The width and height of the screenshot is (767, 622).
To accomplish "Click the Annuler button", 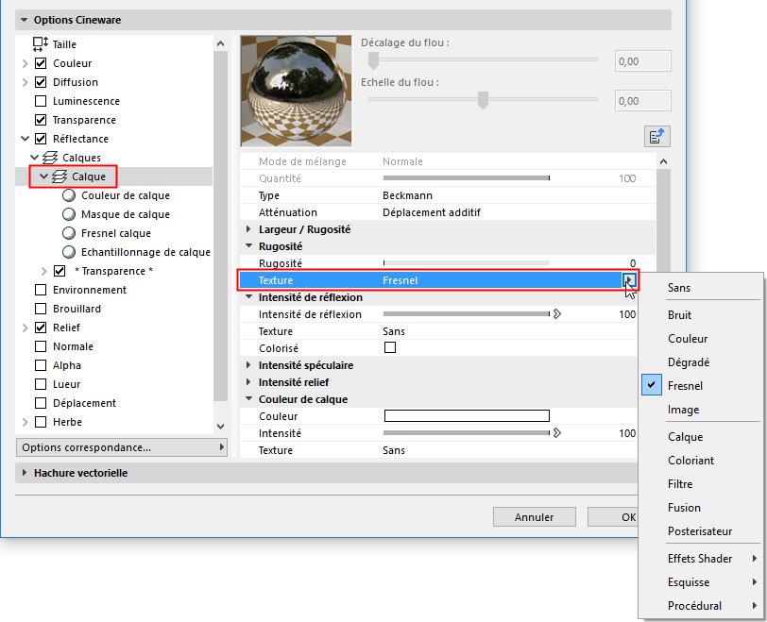I will (x=534, y=516).
